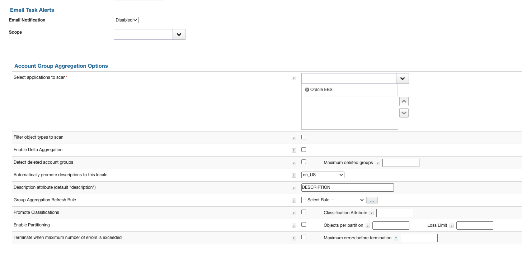Click the down arrow beside the applications list
This screenshot has height=254, width=522.
[403, 112]
